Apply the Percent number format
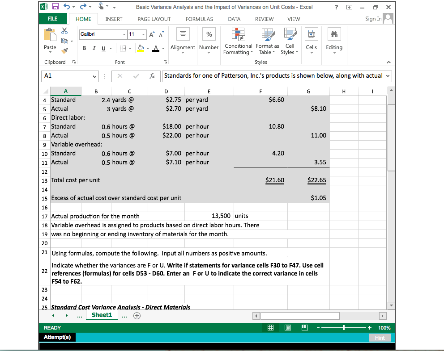Viewport: 444px width, 351px height. [209, 33]
